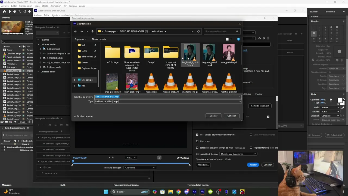Open the Among Us taskbar icon
The height and width of the screenshot is (196, 348).
coord(242,192)
